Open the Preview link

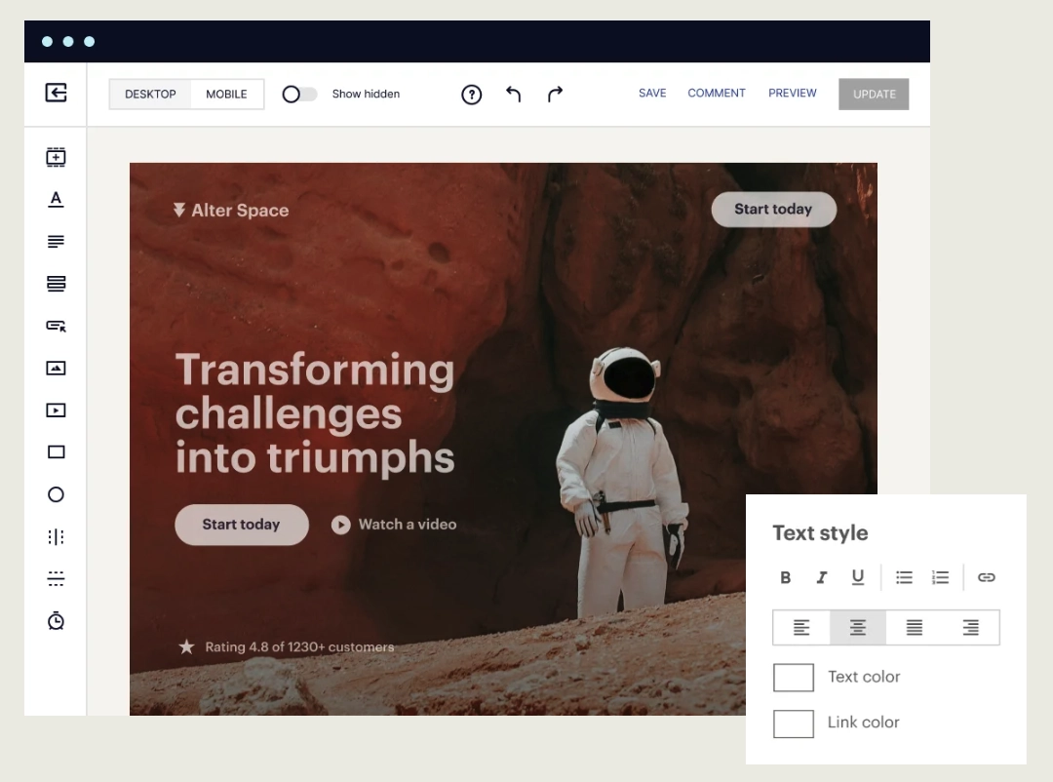(793, 93)
